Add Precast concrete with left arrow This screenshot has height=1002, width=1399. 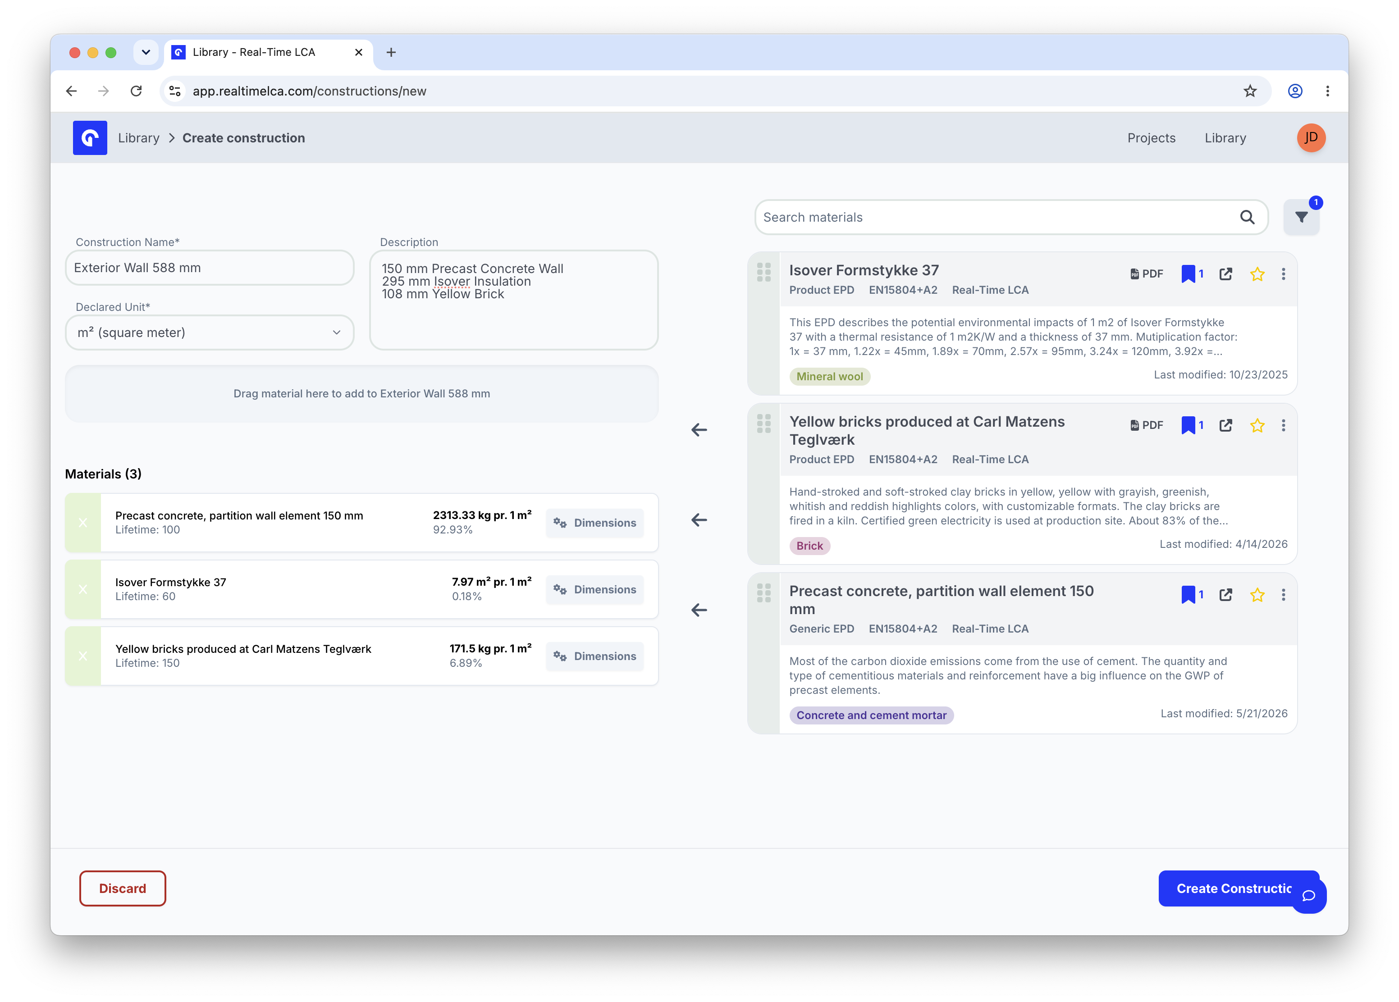[699, 610]
